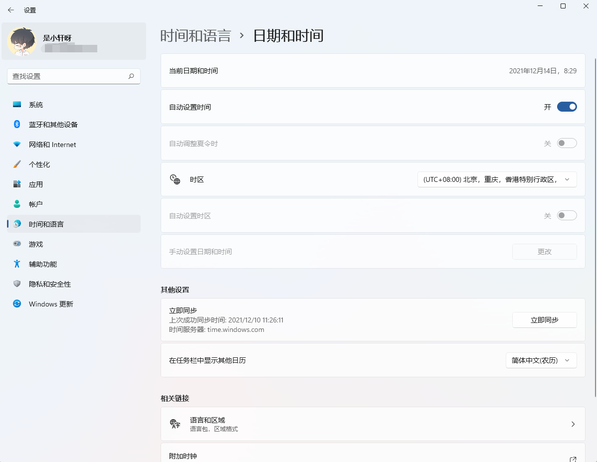
Task: Click the back arrow icon
Action: pos(10,10)
